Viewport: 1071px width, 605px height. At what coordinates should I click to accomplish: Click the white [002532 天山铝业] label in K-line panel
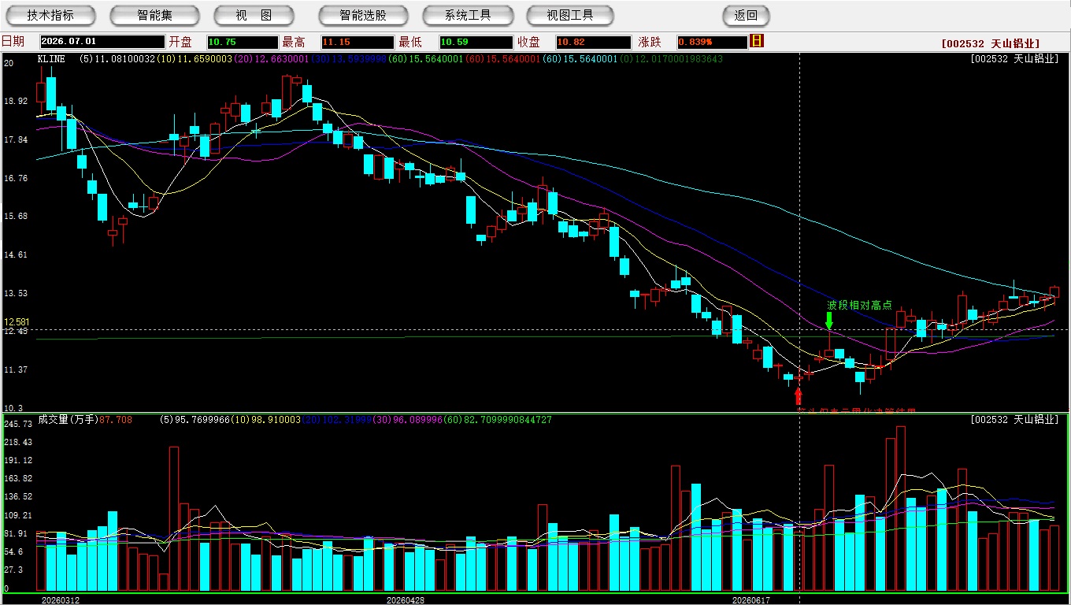(1014, 59)
